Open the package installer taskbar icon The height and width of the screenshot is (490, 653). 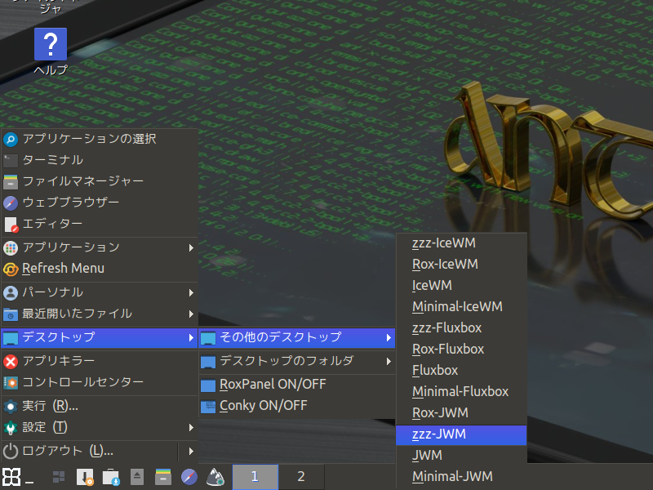(85, 477)
